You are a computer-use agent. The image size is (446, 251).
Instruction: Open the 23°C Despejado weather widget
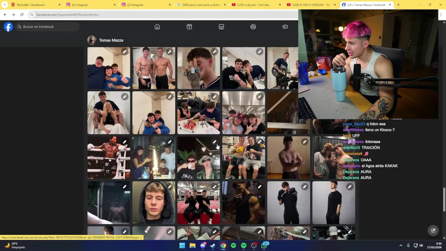(x=15, y=245)
